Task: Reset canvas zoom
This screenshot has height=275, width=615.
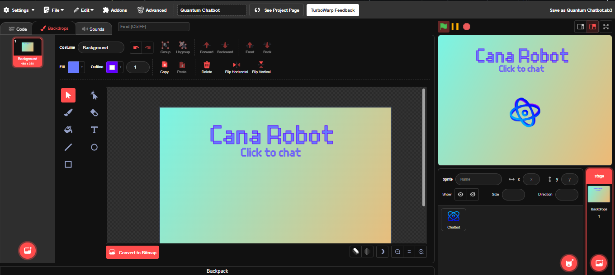Action: [x=409, y=252]
